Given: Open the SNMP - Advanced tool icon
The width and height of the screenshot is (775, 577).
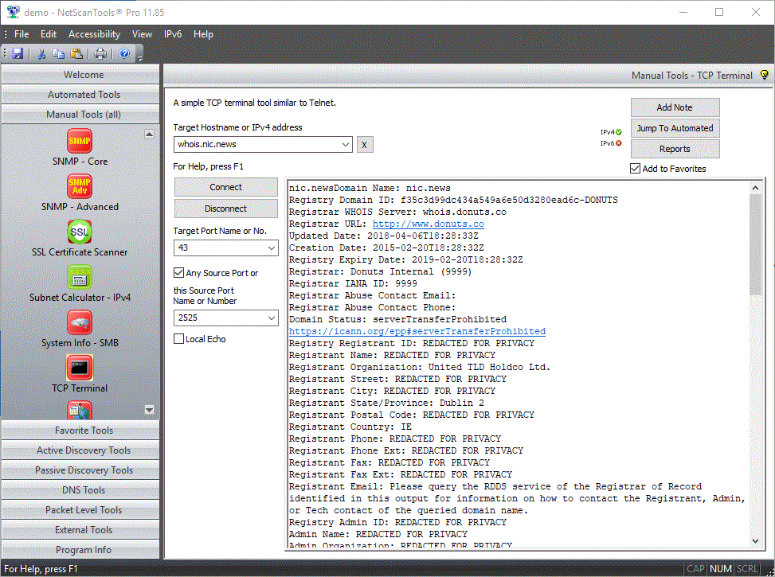Looking at the screenshot, I should (x=80, y=186).
